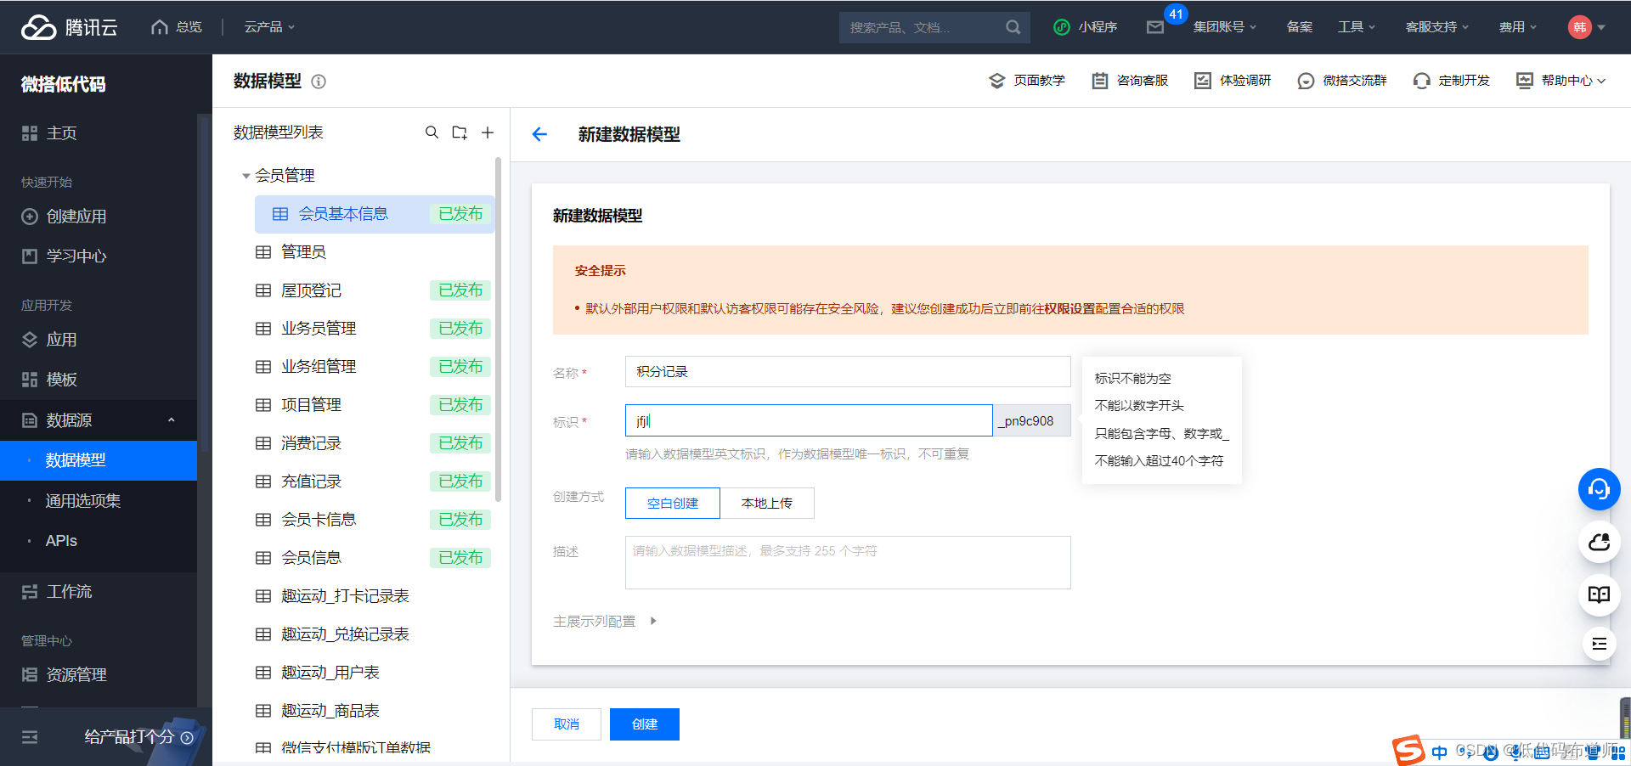Screen dimensions: 1631x766
Task: Open the customer service headset floating button
Action: (x=1599, y=489)
